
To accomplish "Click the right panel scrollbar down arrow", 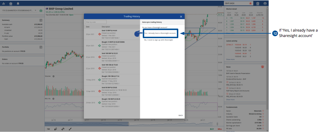I will (267, 130).
